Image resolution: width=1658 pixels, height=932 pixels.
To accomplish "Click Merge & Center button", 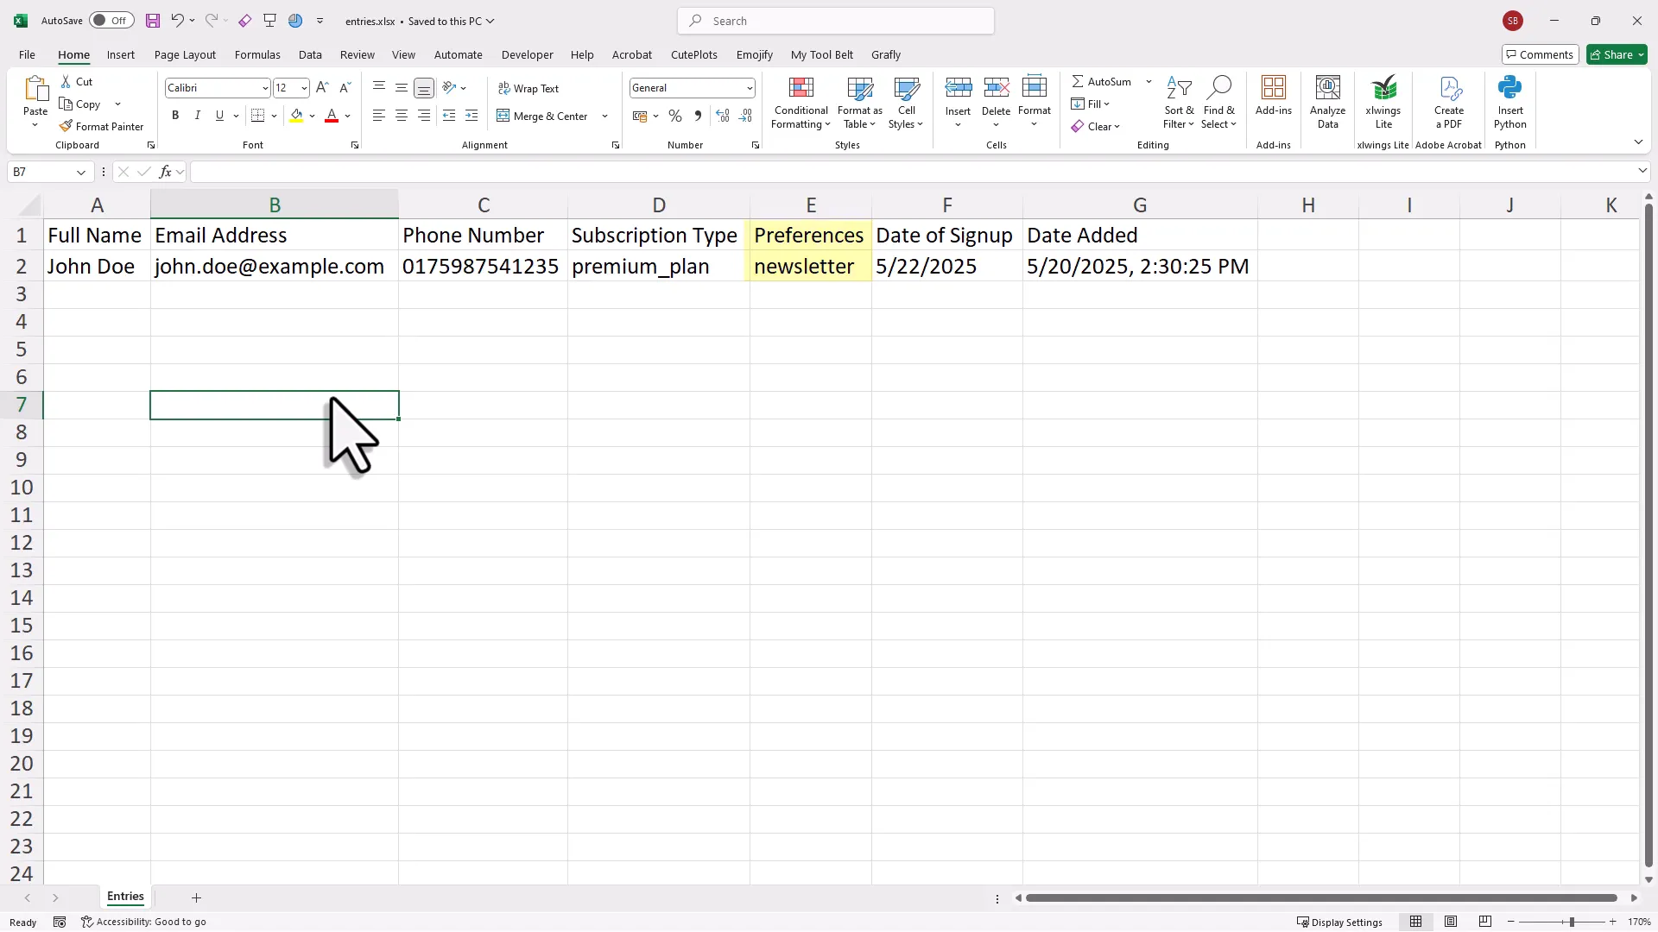I will click(x=542, y=116).
